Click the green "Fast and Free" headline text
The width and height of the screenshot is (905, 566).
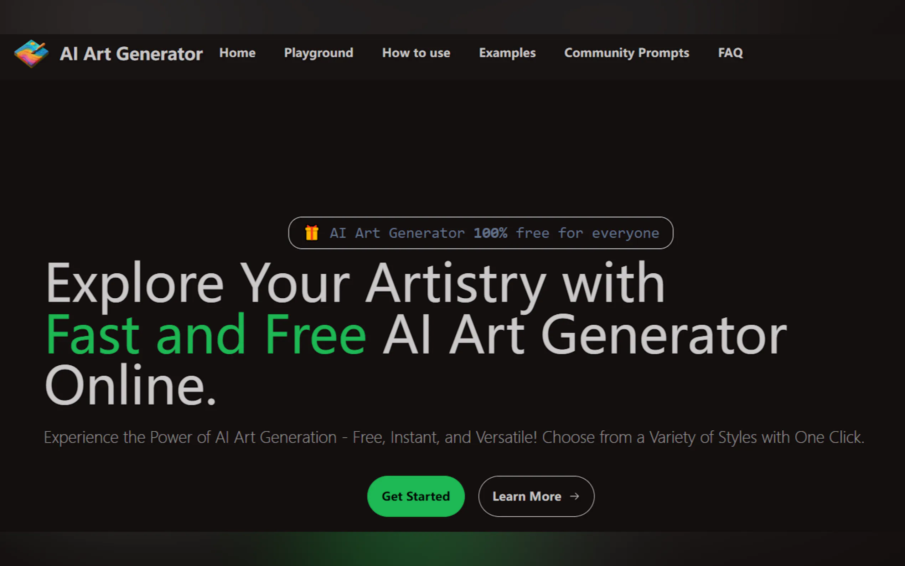205,334
